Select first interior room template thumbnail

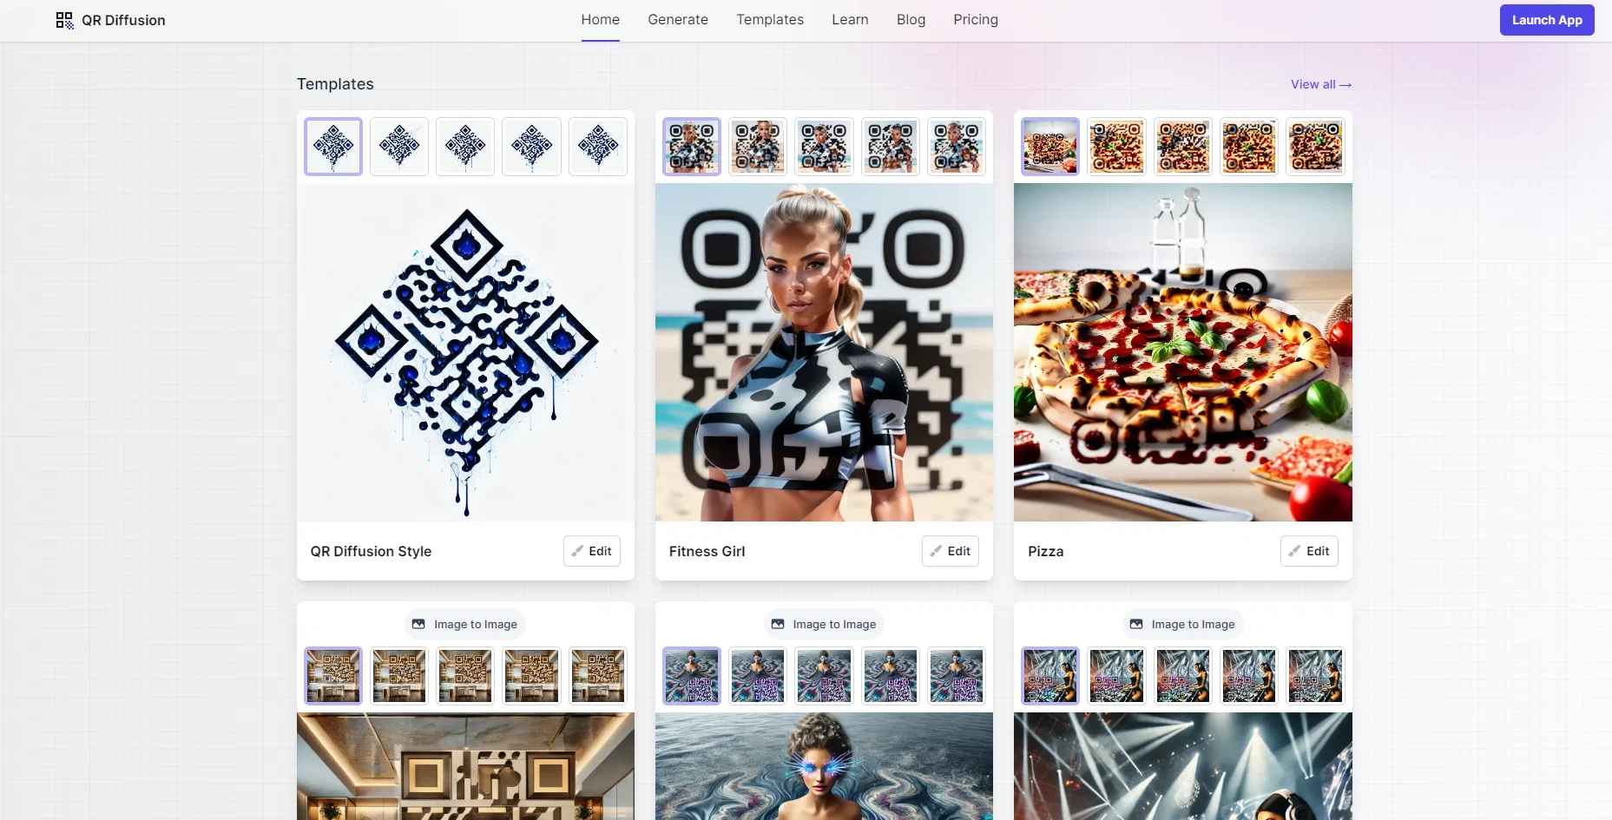333,676
